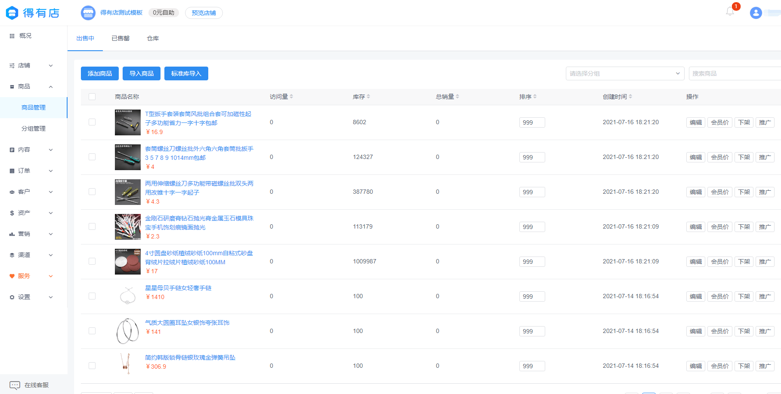Viewport: 781px width, 394px height.
Task: Click the 添加商品 button
Action: click(x=100, y=73)
